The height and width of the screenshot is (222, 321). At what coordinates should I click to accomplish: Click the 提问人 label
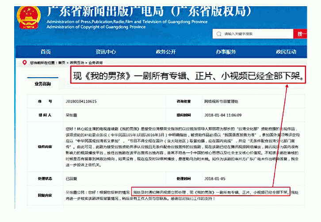(45, 115)
